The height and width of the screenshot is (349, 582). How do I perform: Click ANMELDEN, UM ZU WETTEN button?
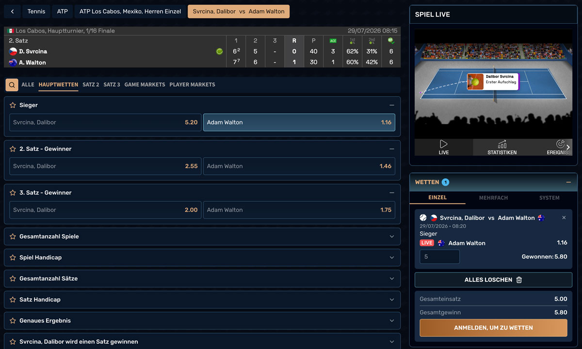click(x=493, y=328)
